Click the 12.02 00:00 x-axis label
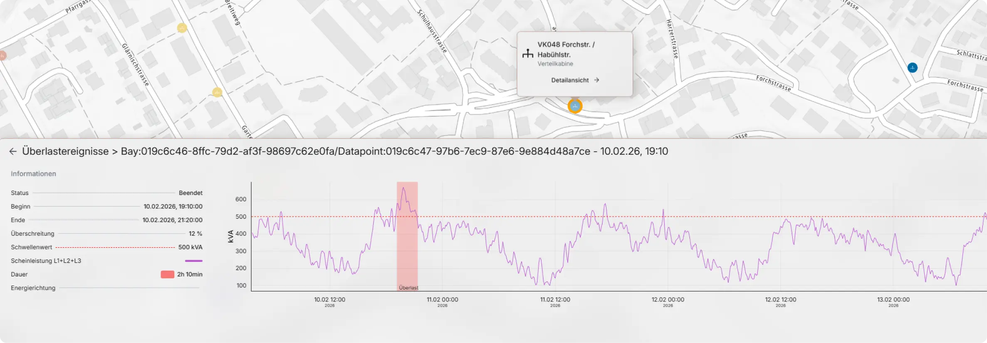The image size is (987, 343). [668, 300]
